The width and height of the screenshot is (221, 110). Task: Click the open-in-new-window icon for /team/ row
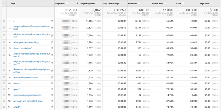coord(52,83)
